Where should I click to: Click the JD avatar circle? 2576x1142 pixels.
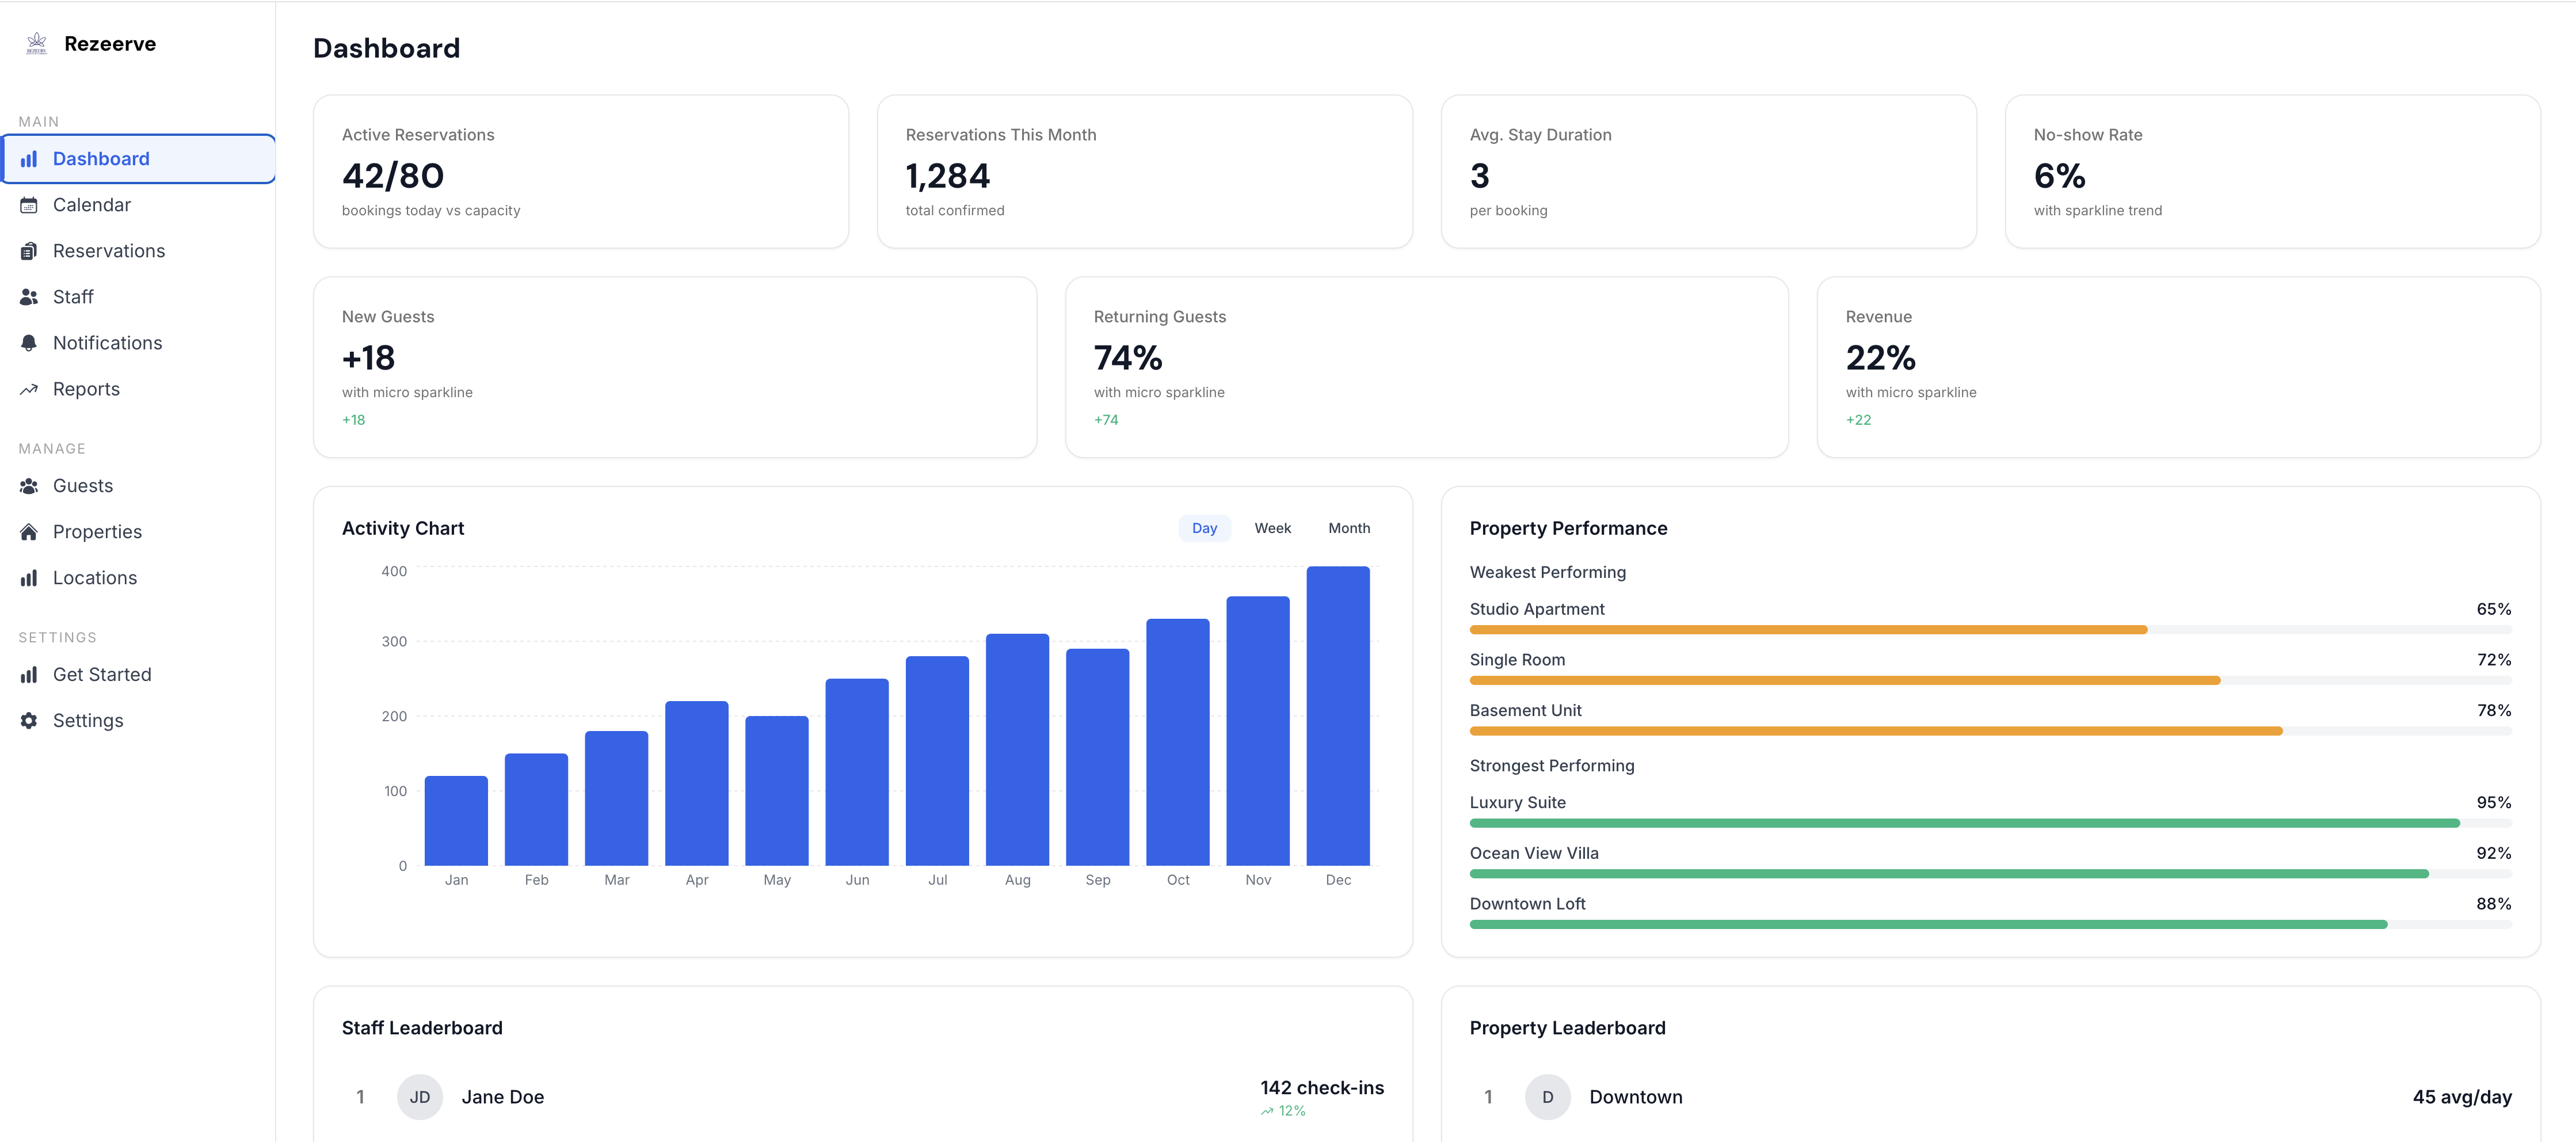(x=420, y=1097)
